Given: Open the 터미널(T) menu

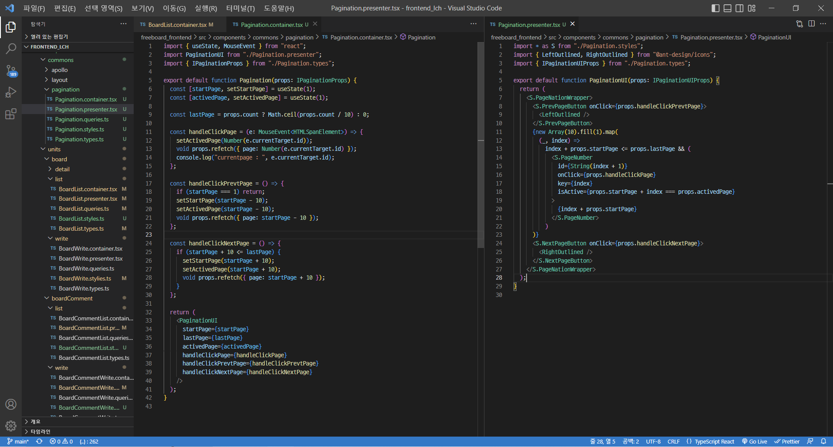Looking at the screenshot, I should pyautogui.click(x=240, y=8).
